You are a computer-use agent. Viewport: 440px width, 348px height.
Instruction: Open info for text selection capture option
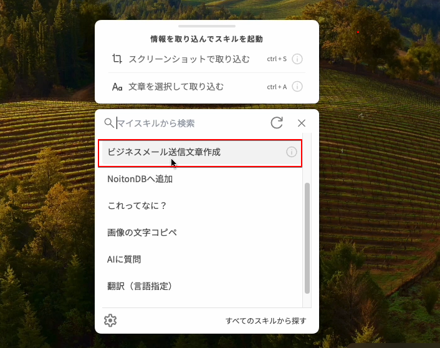297,87
